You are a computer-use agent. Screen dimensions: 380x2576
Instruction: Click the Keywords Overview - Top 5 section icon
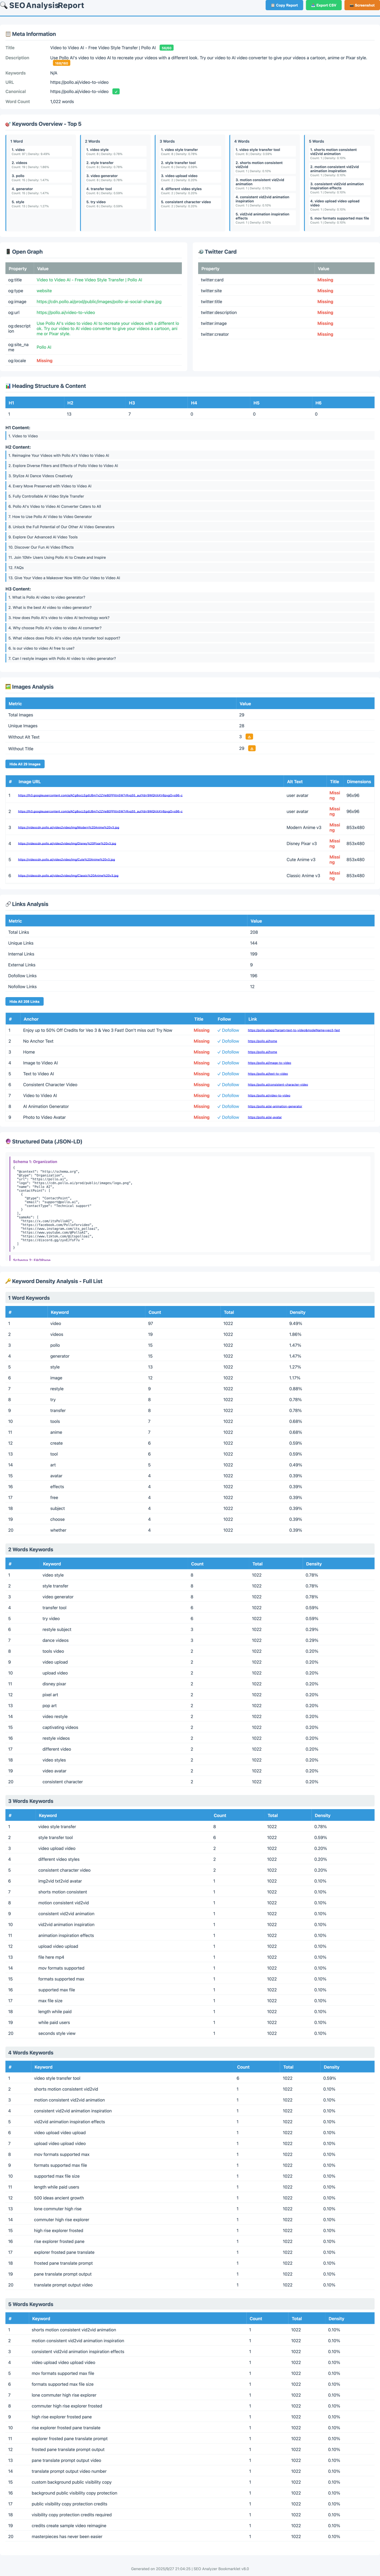(8, 124)
